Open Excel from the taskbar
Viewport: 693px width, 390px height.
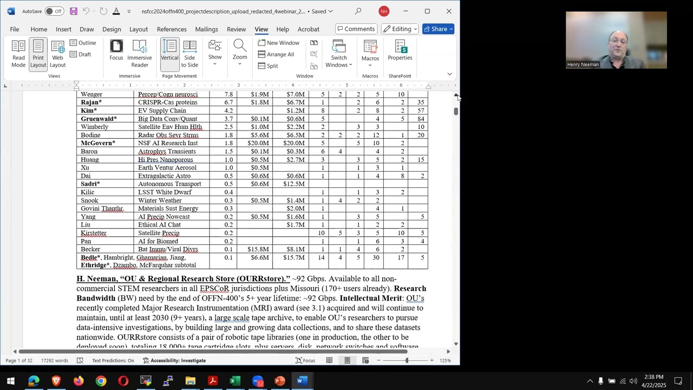pyautogui.click(x=235, y=381)
